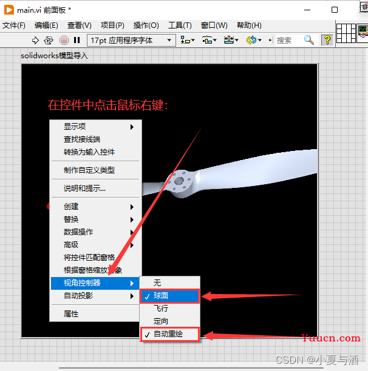Click in the 搜索 search field
Image resolution: width=368 pixels, height=371 pixels.
[289, 40]
